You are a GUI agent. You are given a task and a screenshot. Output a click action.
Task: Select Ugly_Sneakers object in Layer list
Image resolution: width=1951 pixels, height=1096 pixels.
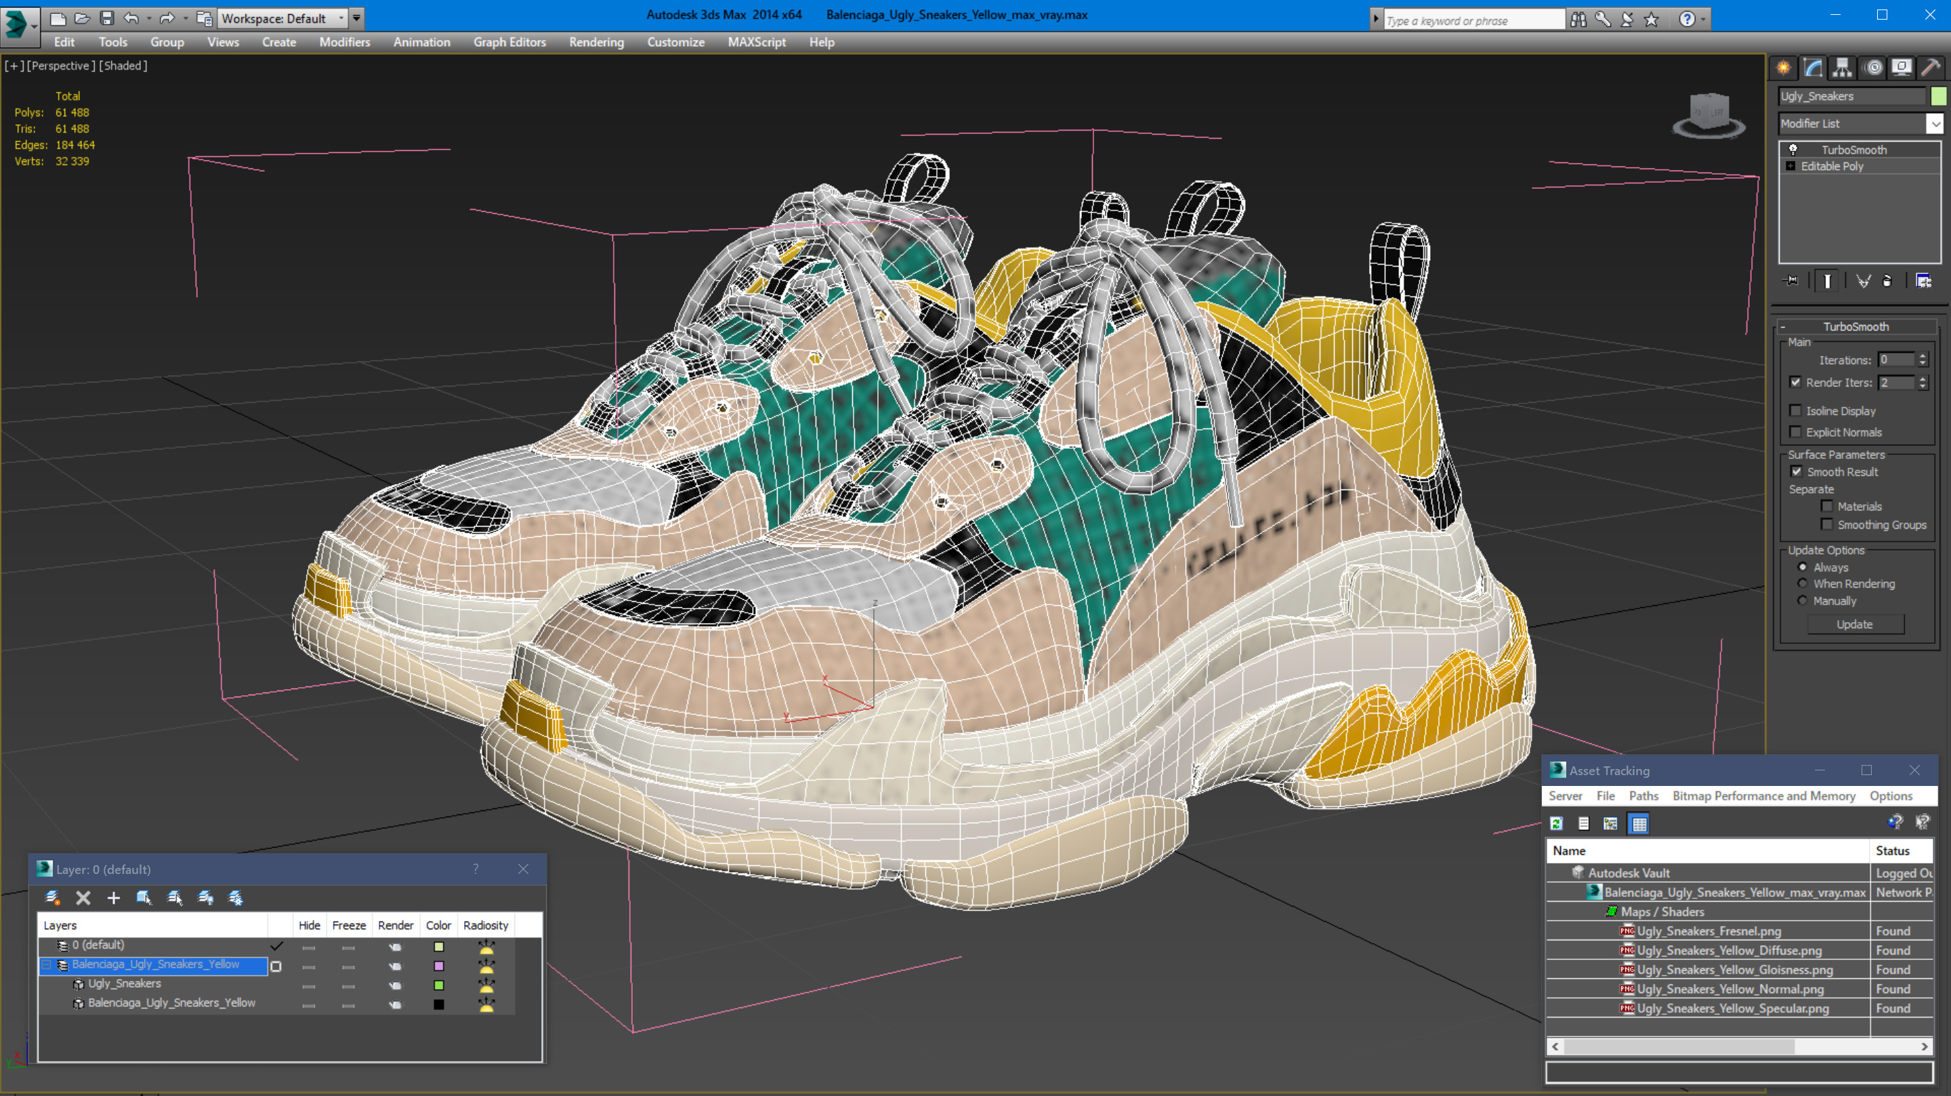tap(124, 983)
